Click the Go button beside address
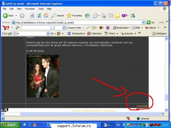The width and height of the screenshot is (171, 128). (x=151, y=22)
